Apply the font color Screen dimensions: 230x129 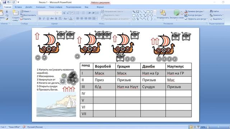pyautogui.click(x=71, y=19)
